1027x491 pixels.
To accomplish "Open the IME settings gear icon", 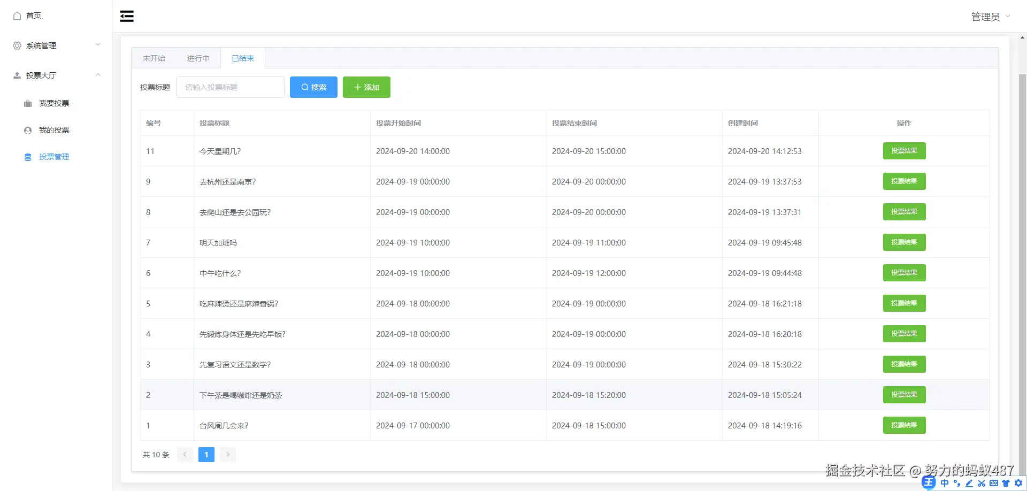I will pos(1018,483).
